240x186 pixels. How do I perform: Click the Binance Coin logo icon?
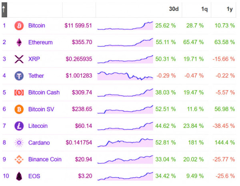tap(19, 160)
